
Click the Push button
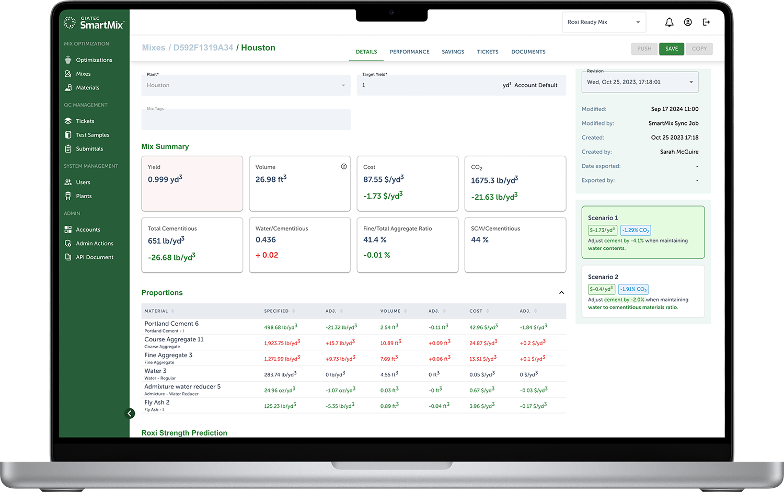click(x=644, y=49)
